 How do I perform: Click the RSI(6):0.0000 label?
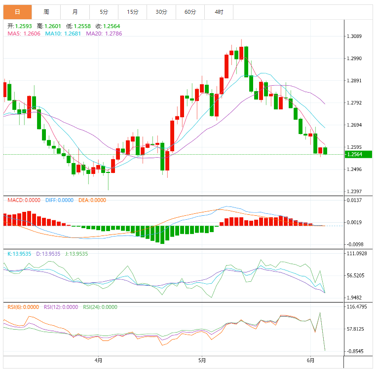point(23,307)
